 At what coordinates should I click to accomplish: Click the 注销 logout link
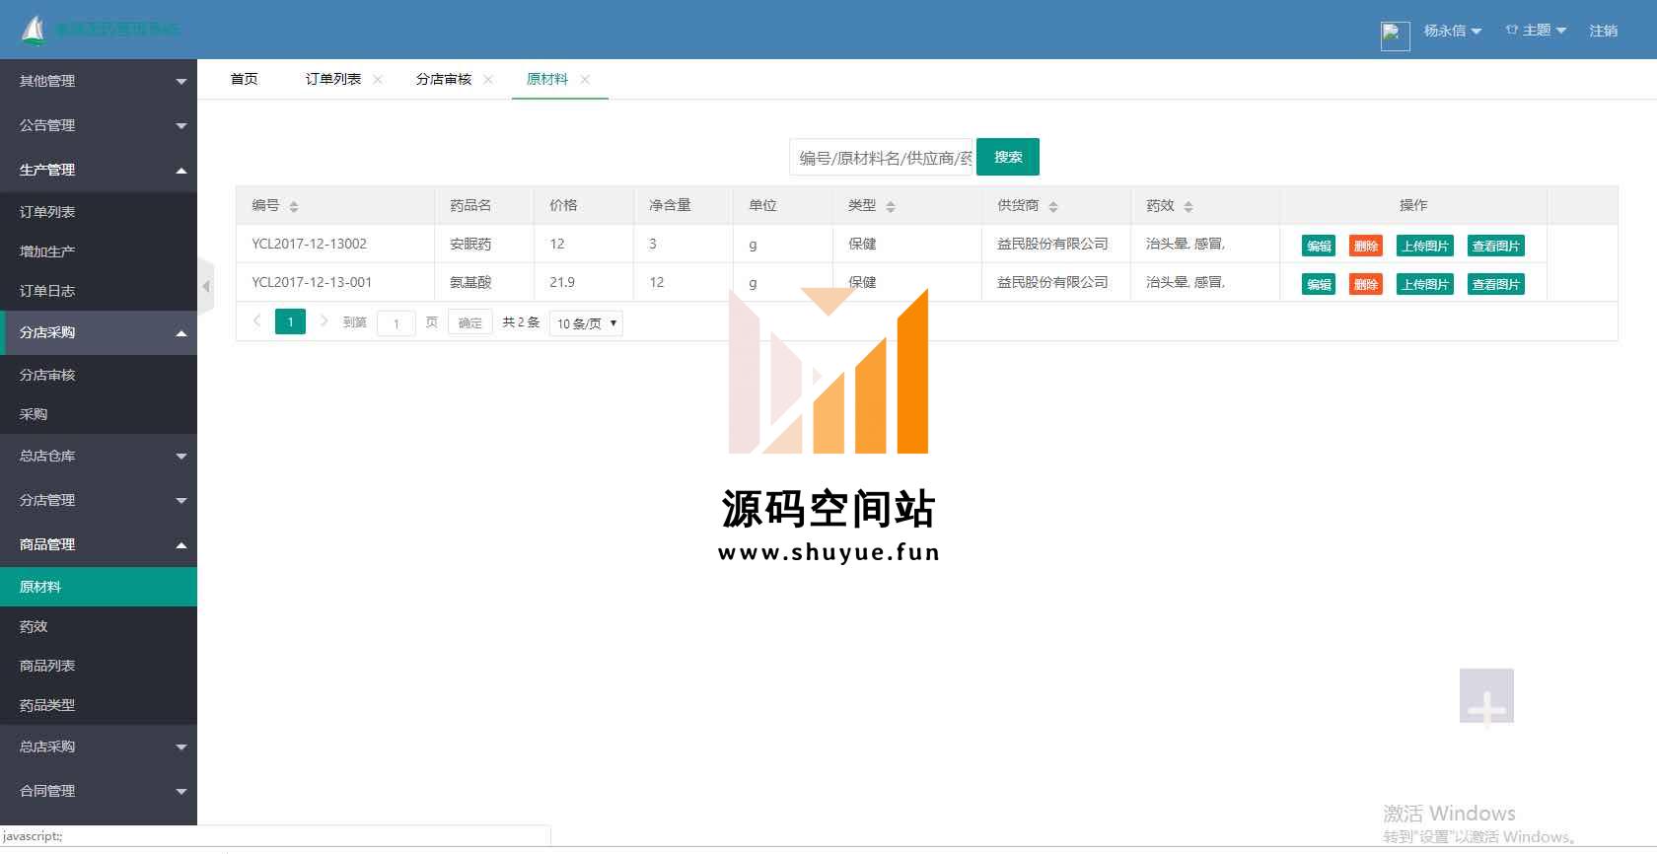coord(1603,31)
